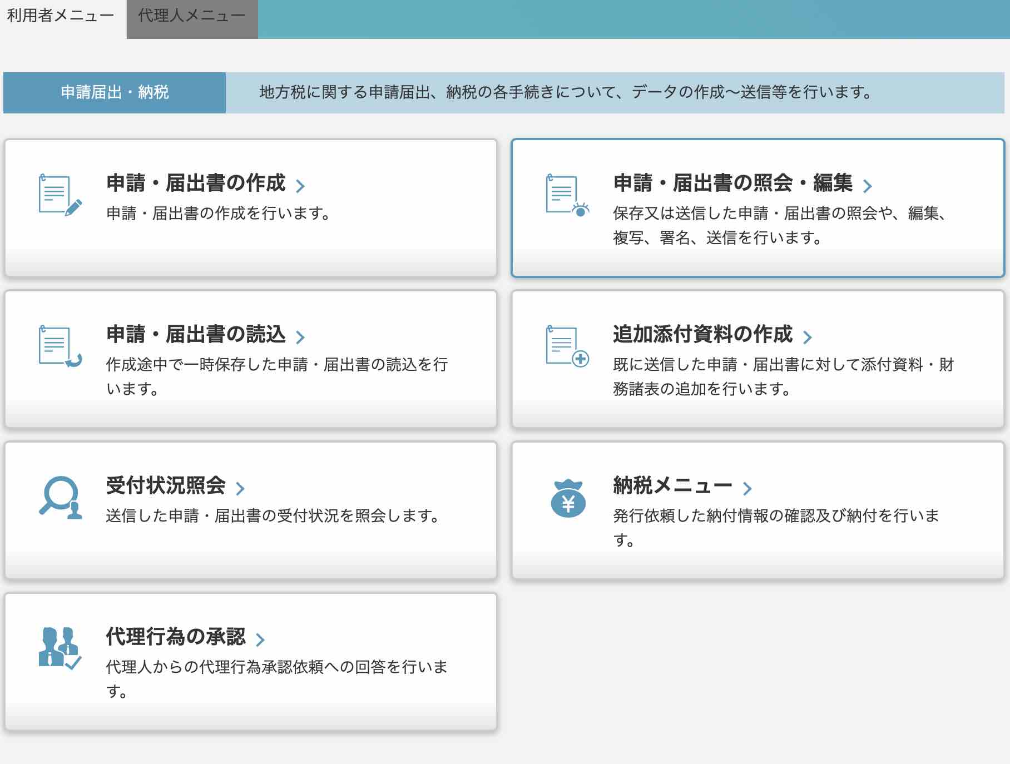
Task: Click the document-with-eye icon for 照会・編集
Action: click(x=567, y=195)
